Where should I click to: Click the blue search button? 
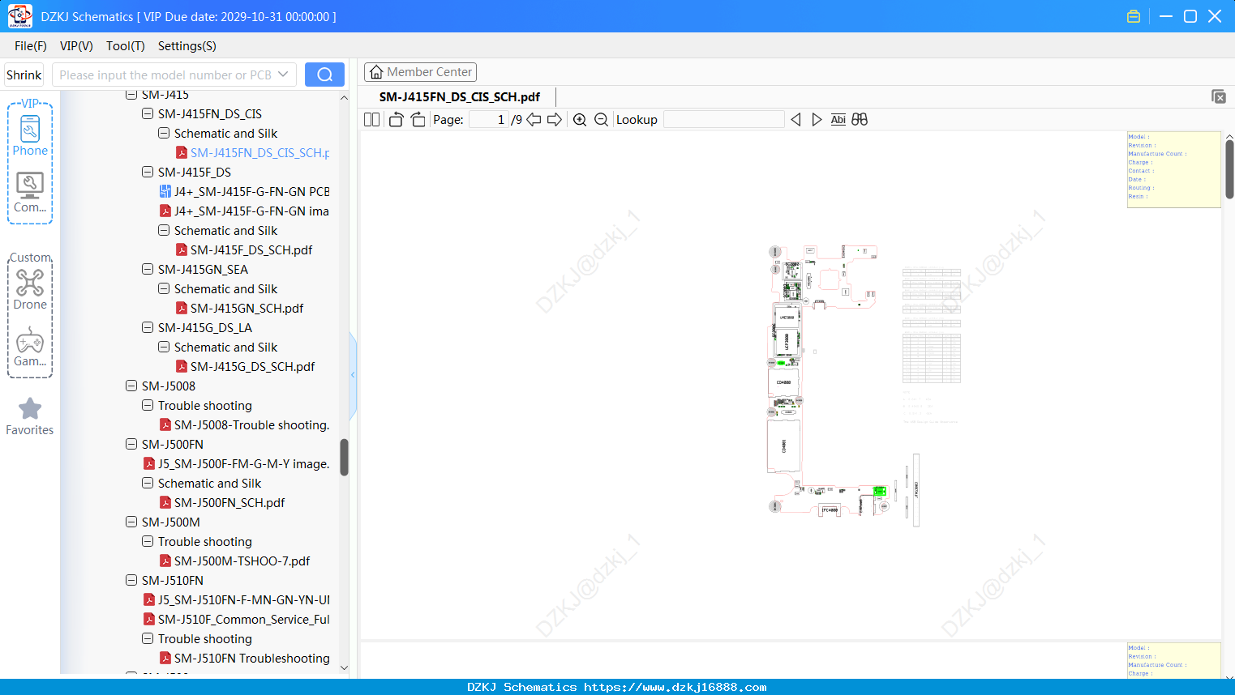(324, 75)
